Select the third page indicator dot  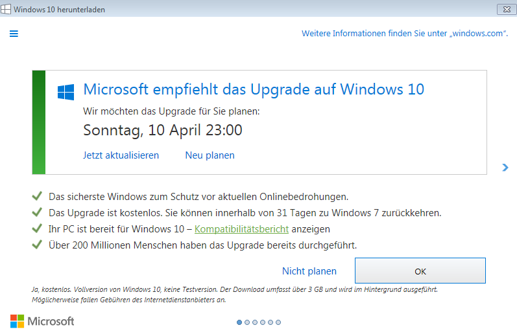click(255, 322)
